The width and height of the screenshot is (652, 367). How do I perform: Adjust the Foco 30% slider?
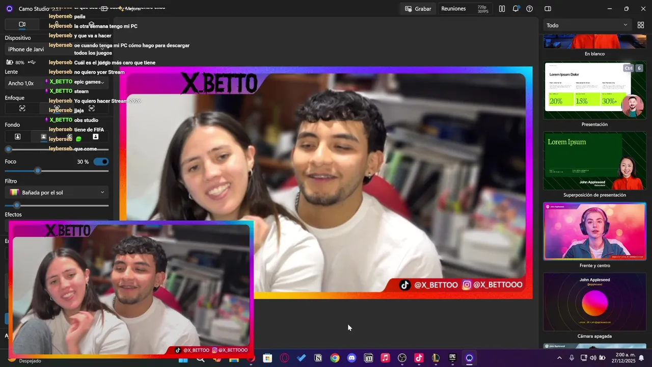[57, 171]
